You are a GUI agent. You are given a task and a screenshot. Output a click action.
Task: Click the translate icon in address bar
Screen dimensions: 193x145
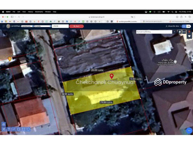[132, 17]
